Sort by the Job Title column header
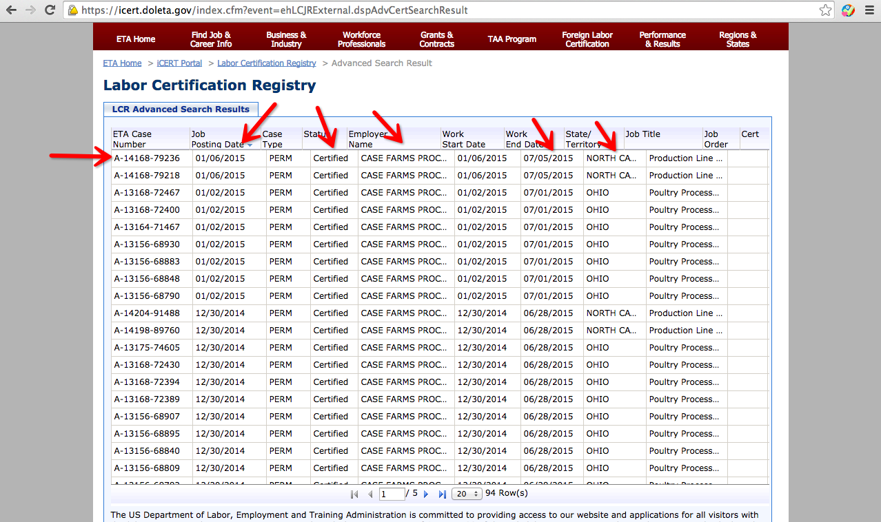Screen dimensions: 881x522 663,139
